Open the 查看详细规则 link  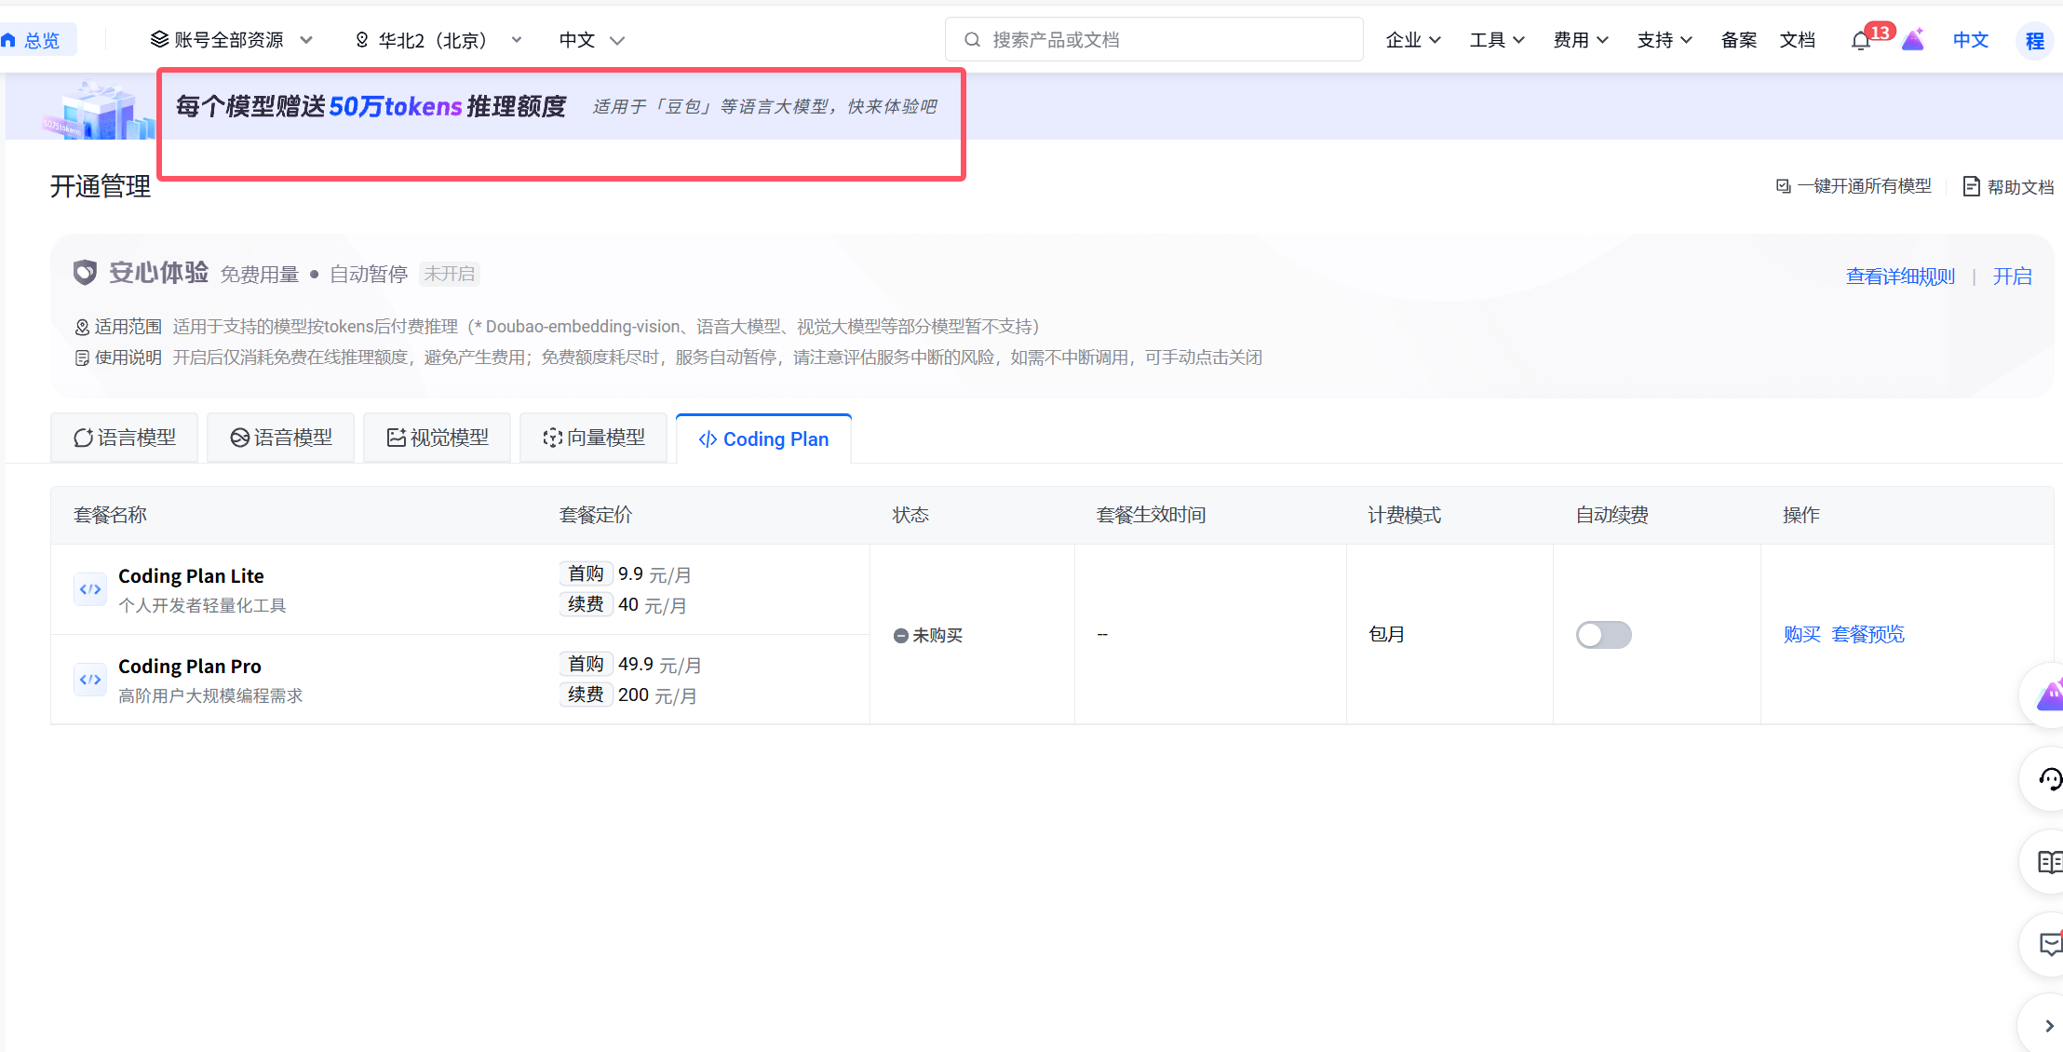(1900, 276)
